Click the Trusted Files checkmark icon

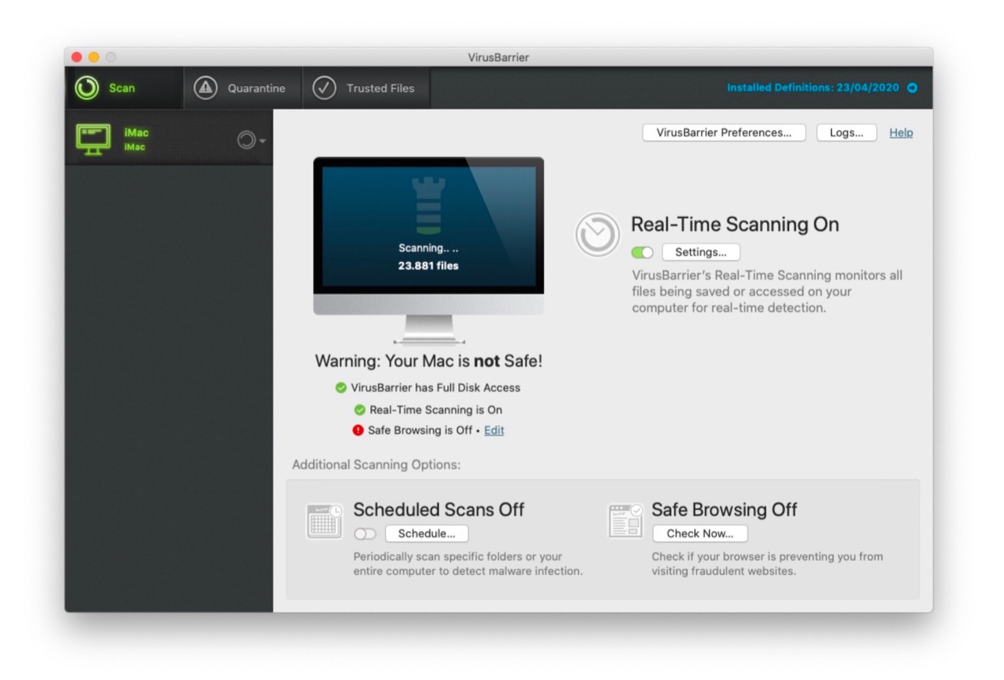[324, 88]
